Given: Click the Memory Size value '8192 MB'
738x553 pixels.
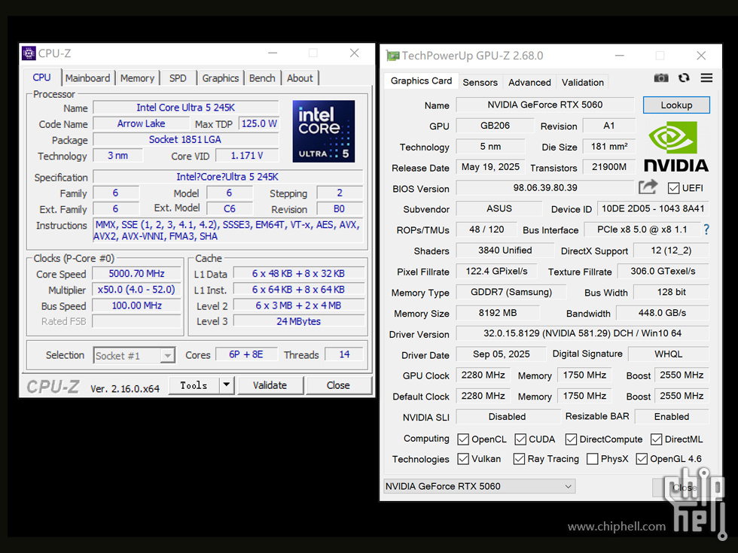Looking at the screenshot, I should point(498,313).
